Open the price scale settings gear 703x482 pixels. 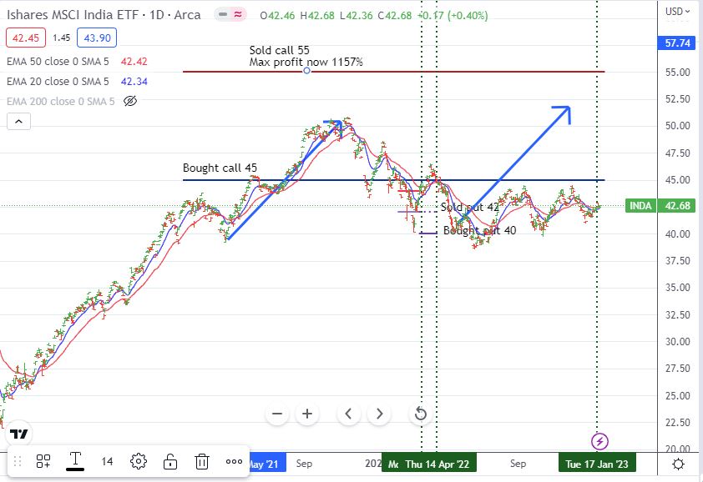click(x=678, y=464)
